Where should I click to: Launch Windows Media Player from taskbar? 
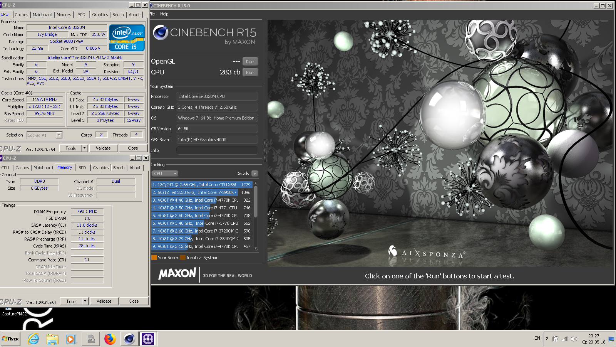pyautogui.click(x=71, y=339)
